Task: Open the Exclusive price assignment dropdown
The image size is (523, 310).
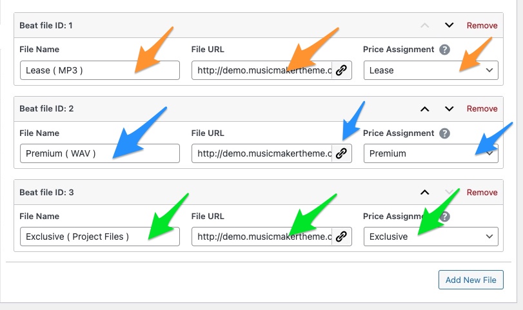Action: [431, 237]
